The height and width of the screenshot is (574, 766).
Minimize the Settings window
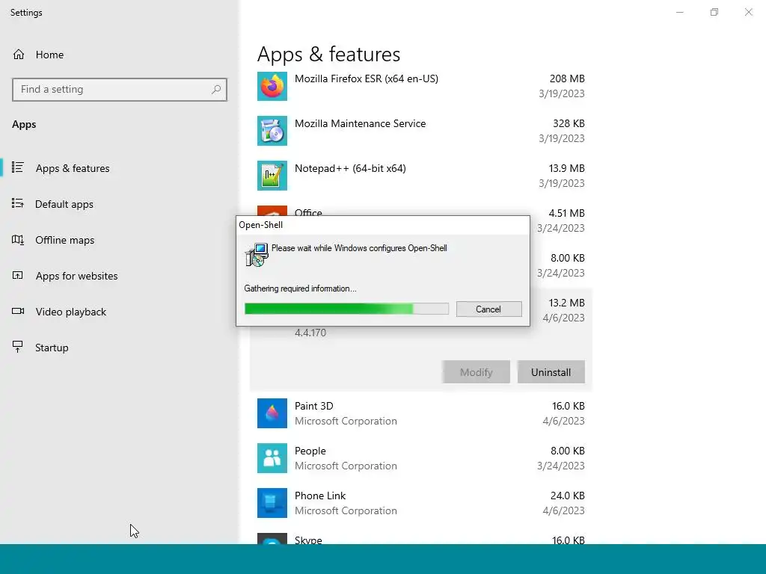679,12
